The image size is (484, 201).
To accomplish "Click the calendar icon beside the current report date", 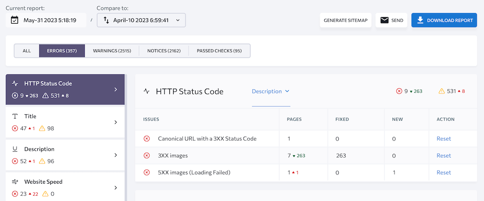I will [x=15, y=20].
